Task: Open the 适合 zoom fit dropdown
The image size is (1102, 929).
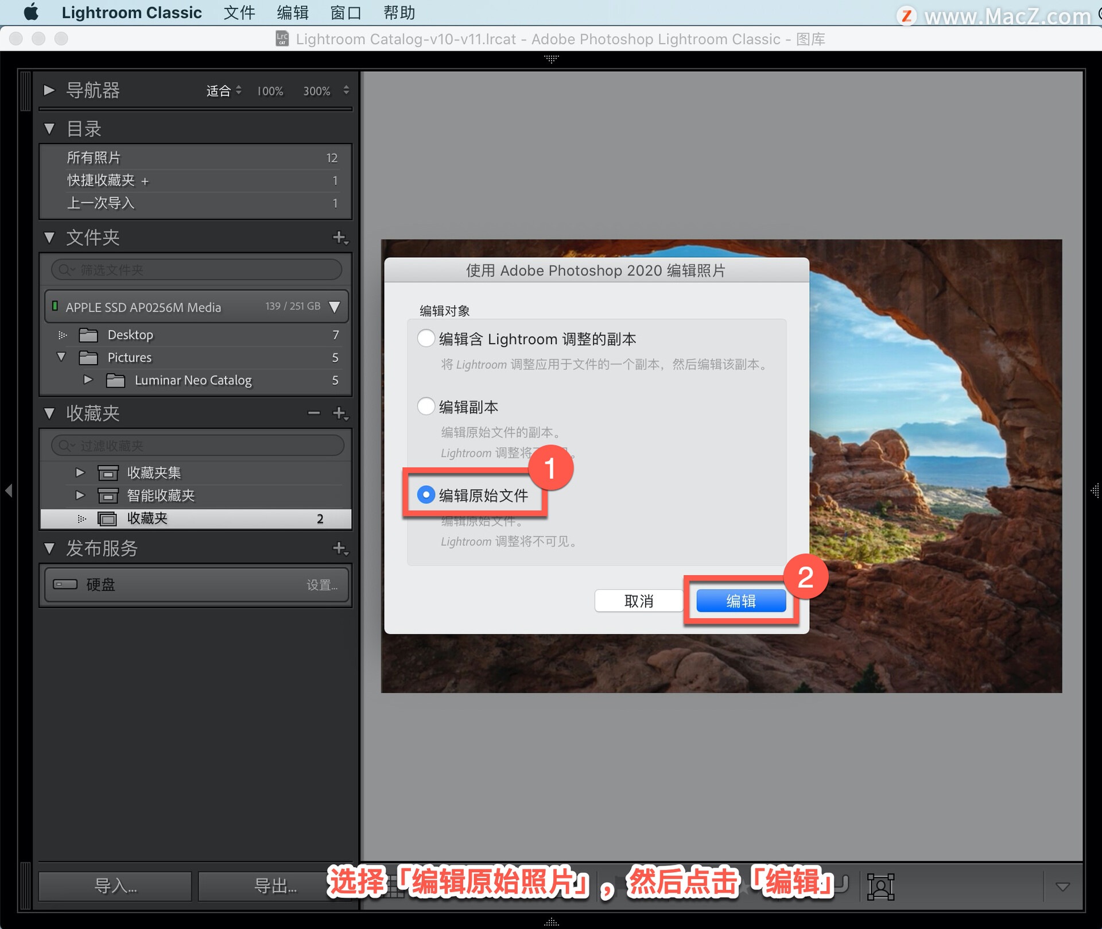Action: (224, 91)
